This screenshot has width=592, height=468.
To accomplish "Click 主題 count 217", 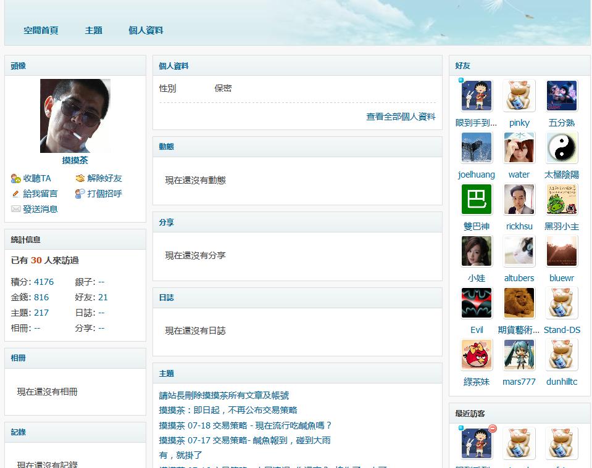I will coord(41,313).
